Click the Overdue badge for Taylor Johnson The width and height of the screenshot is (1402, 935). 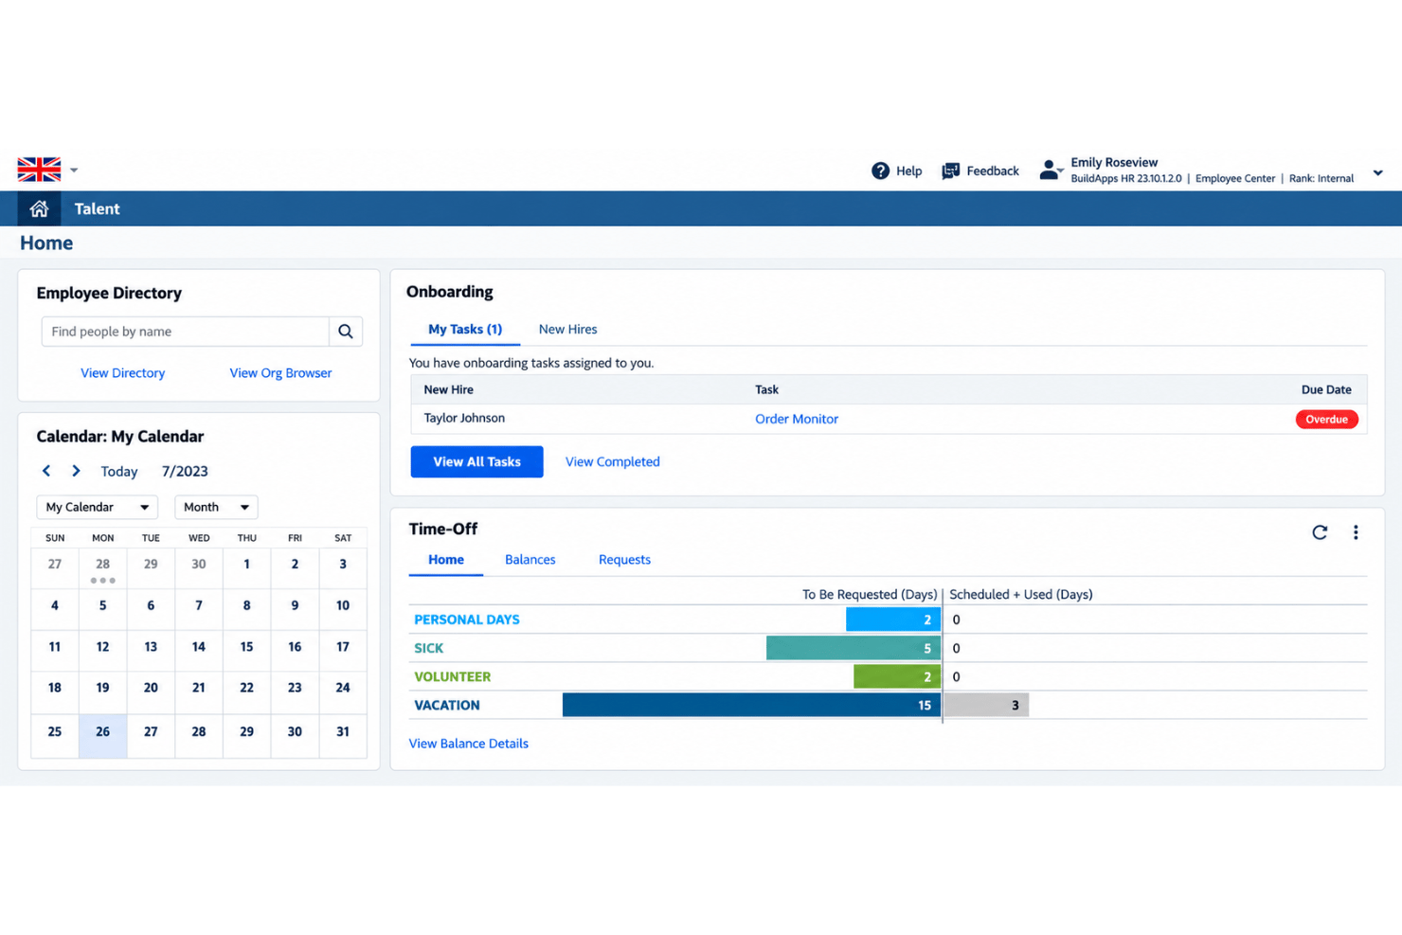coord(1326,419)
